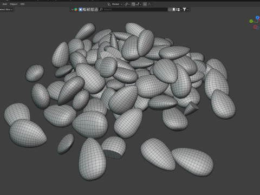
Task: Open the proportional falloff curve menu
Action: pos(150,4)
